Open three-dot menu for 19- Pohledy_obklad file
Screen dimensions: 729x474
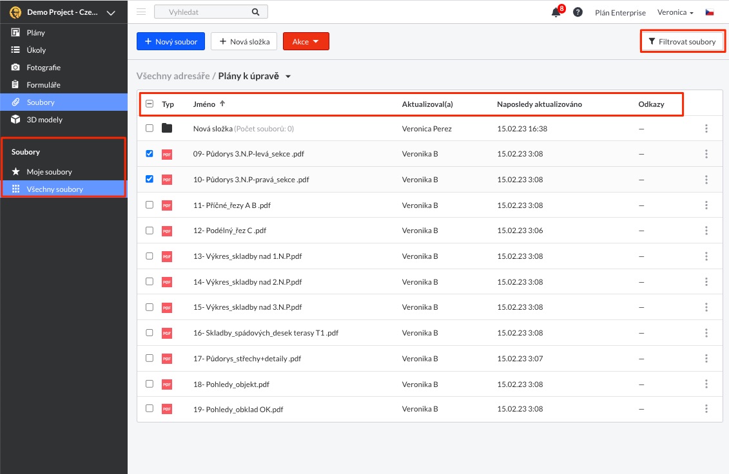pyautogui.click(x=706, y=409)
